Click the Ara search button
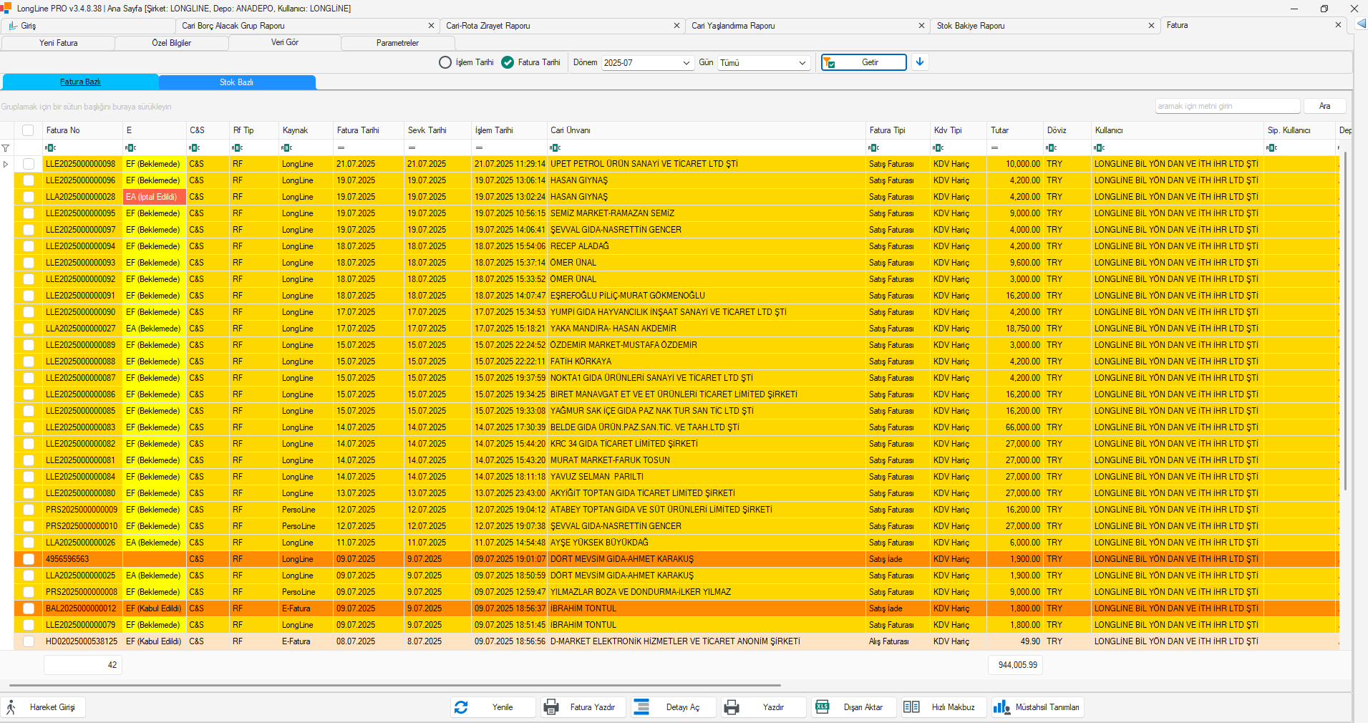Screen dimensions: 1368x723 pos(1324,106)
